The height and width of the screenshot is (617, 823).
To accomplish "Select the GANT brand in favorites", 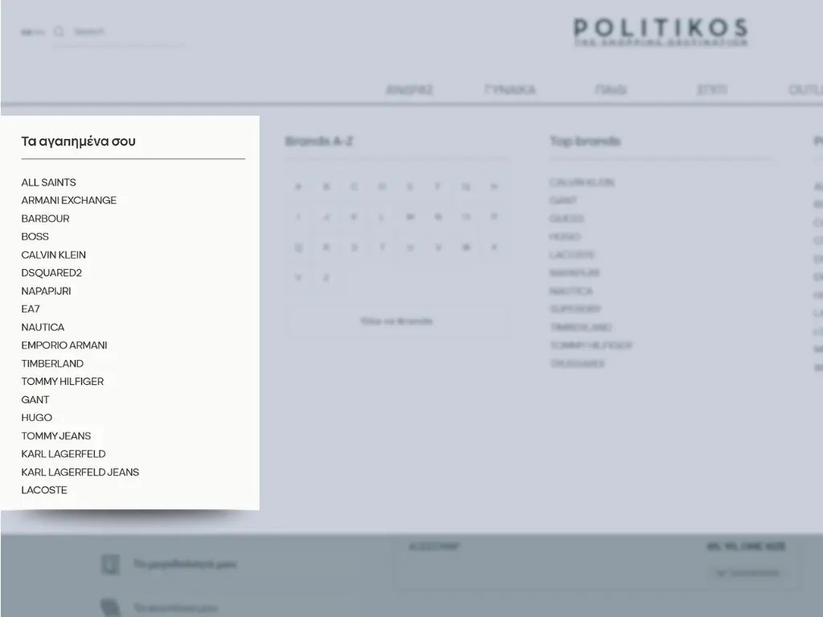I will click(x=35, y=399).
